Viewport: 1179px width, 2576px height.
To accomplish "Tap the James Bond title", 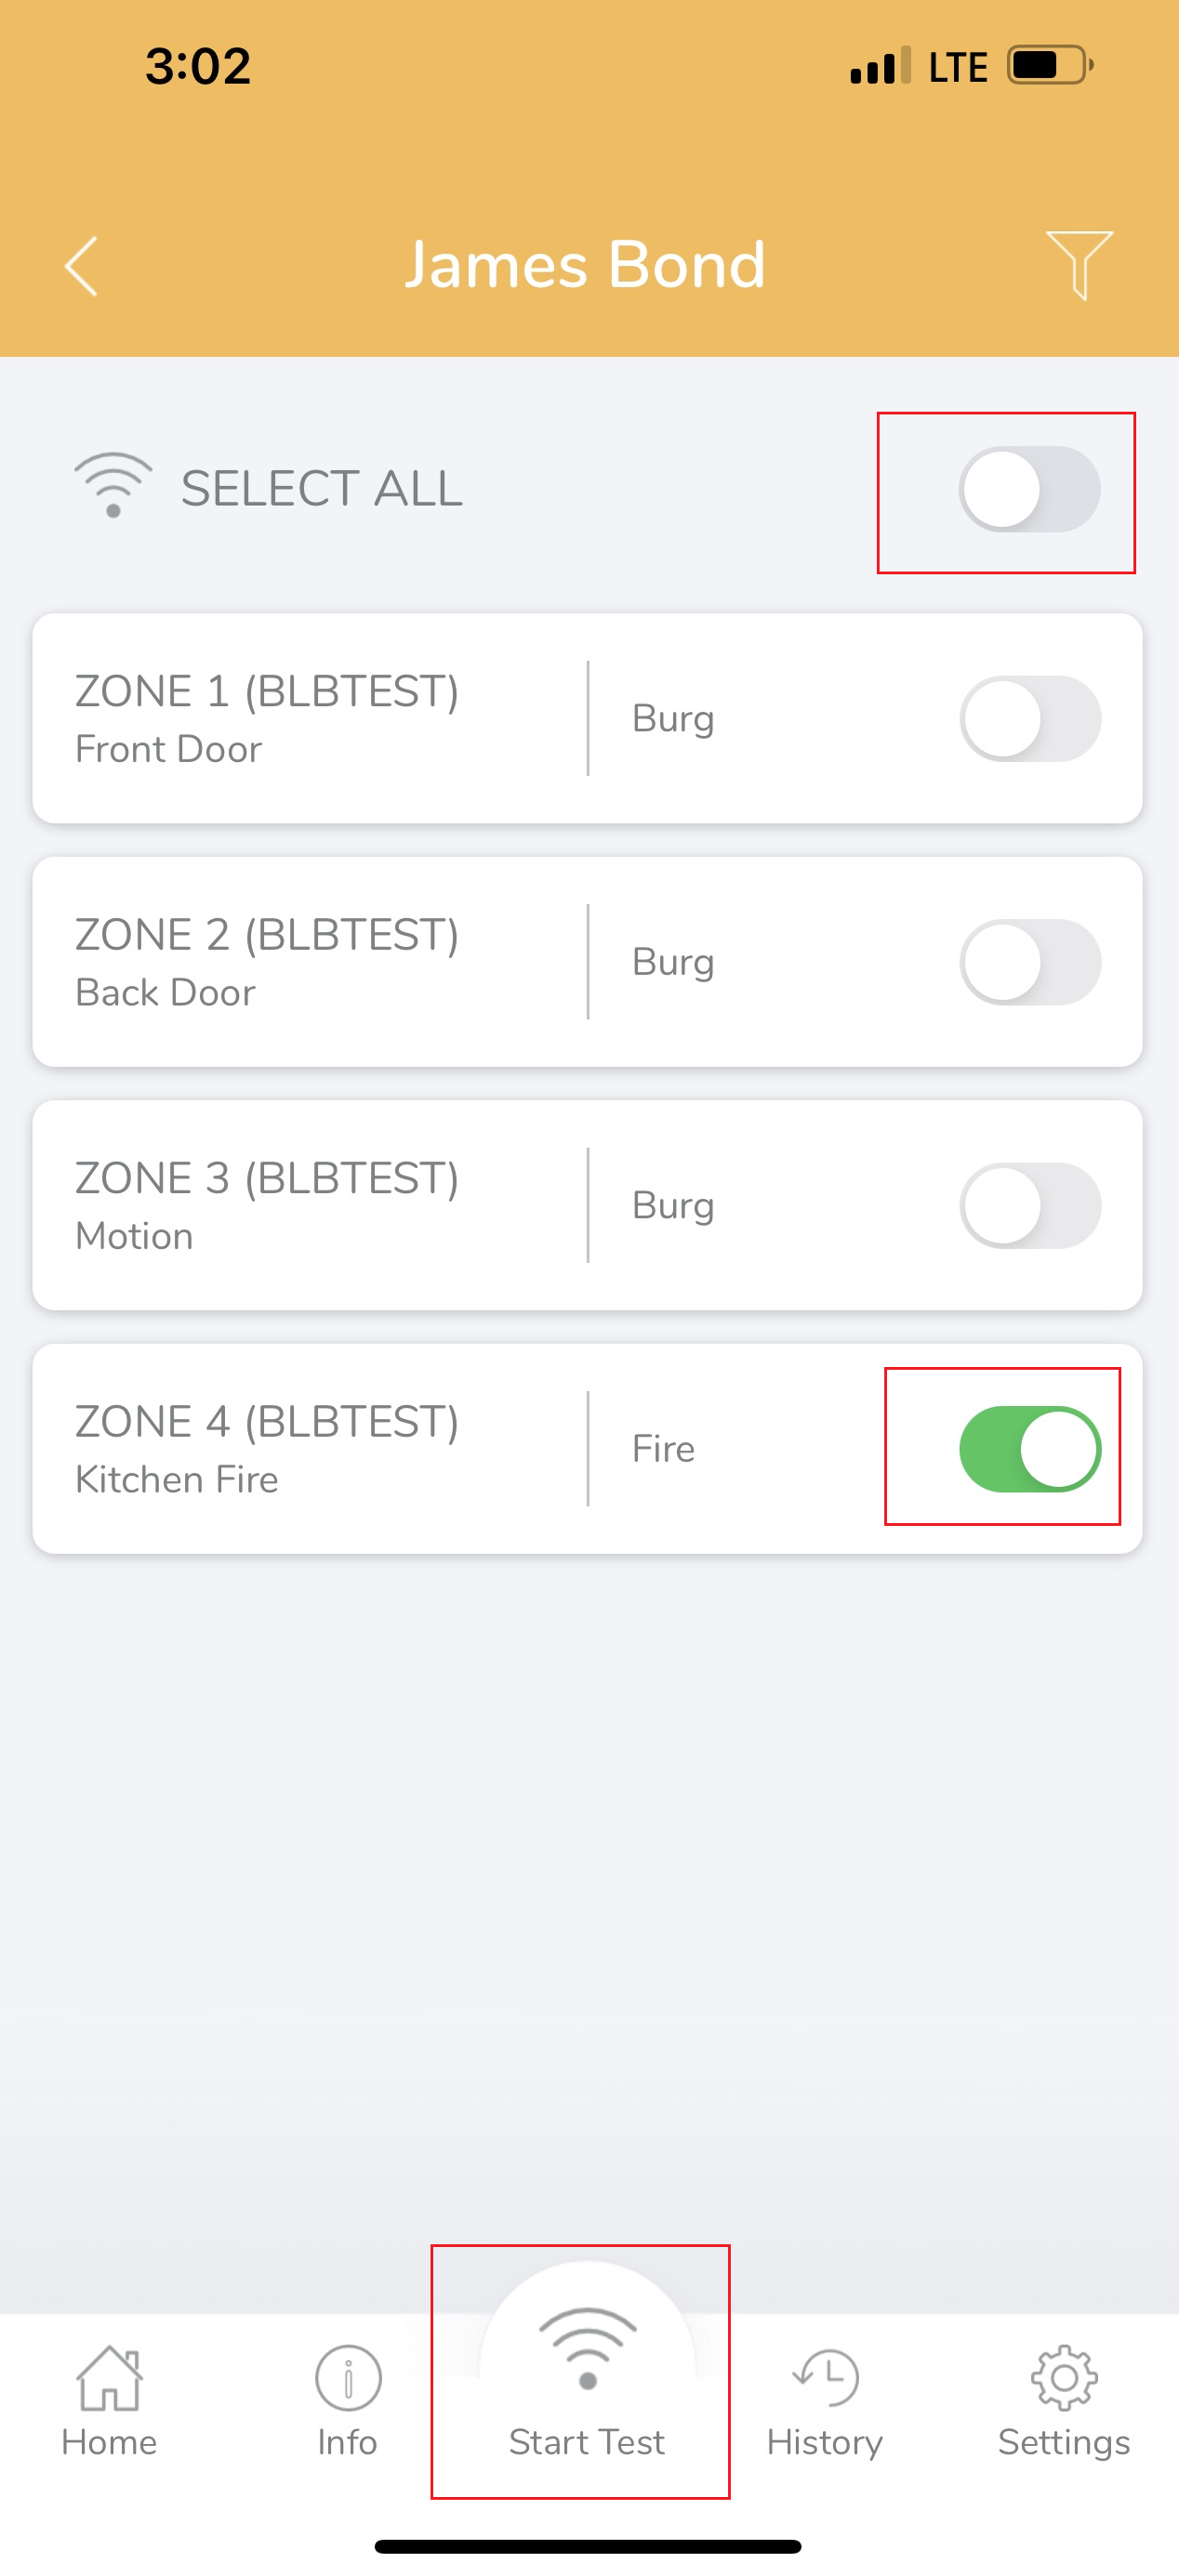I will tap(586, 265).
